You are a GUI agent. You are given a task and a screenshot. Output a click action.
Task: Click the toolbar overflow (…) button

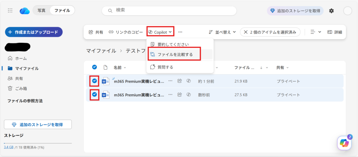180,32
